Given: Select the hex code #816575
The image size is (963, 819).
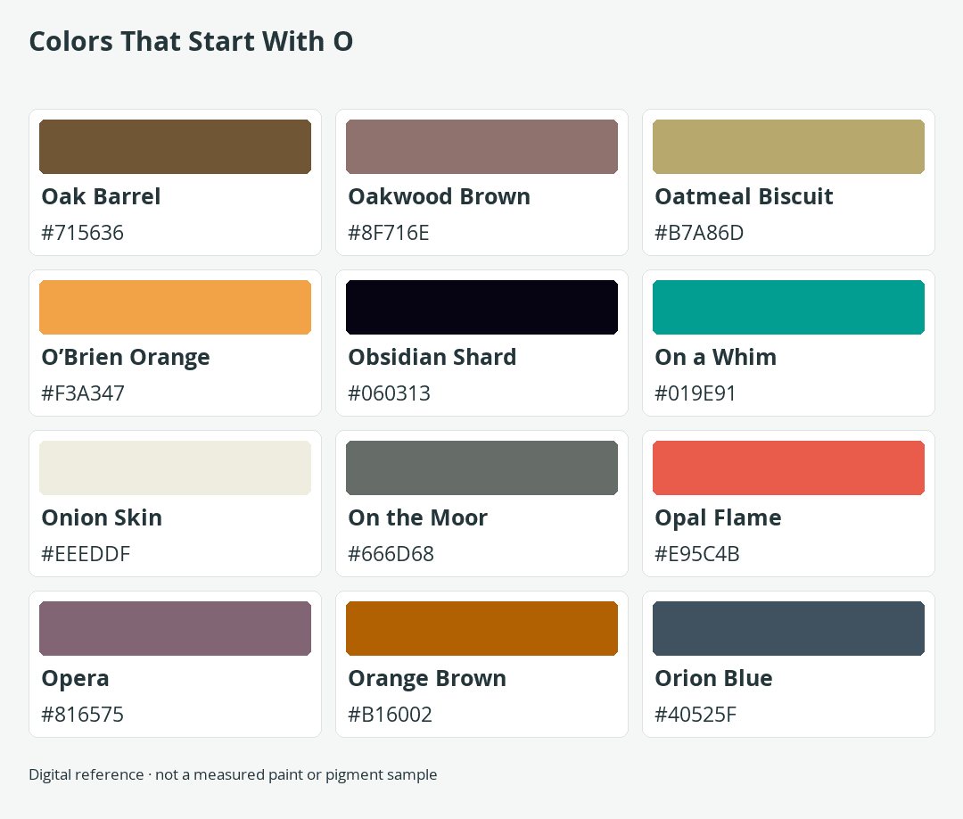Looking at the screenshot, I should [x=82, y=715].
